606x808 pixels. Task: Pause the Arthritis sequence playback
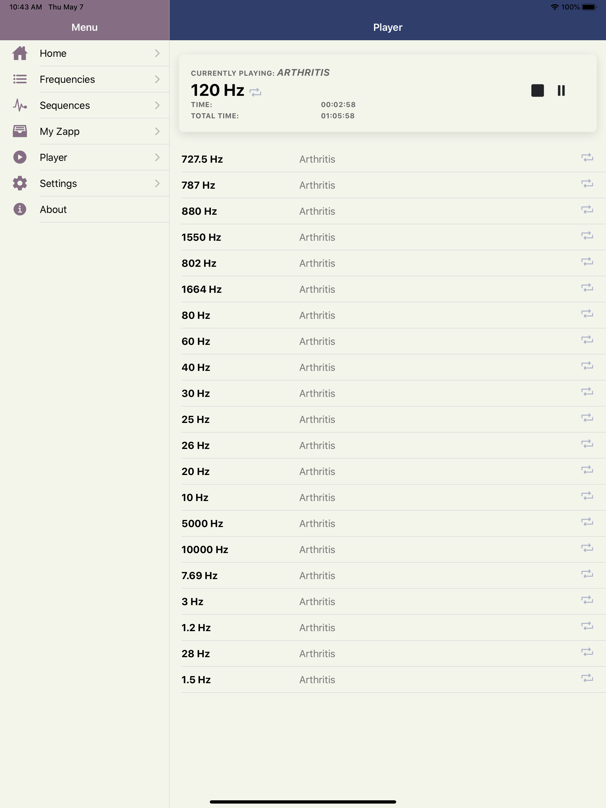pyautogui.click(x=561, y=91)
